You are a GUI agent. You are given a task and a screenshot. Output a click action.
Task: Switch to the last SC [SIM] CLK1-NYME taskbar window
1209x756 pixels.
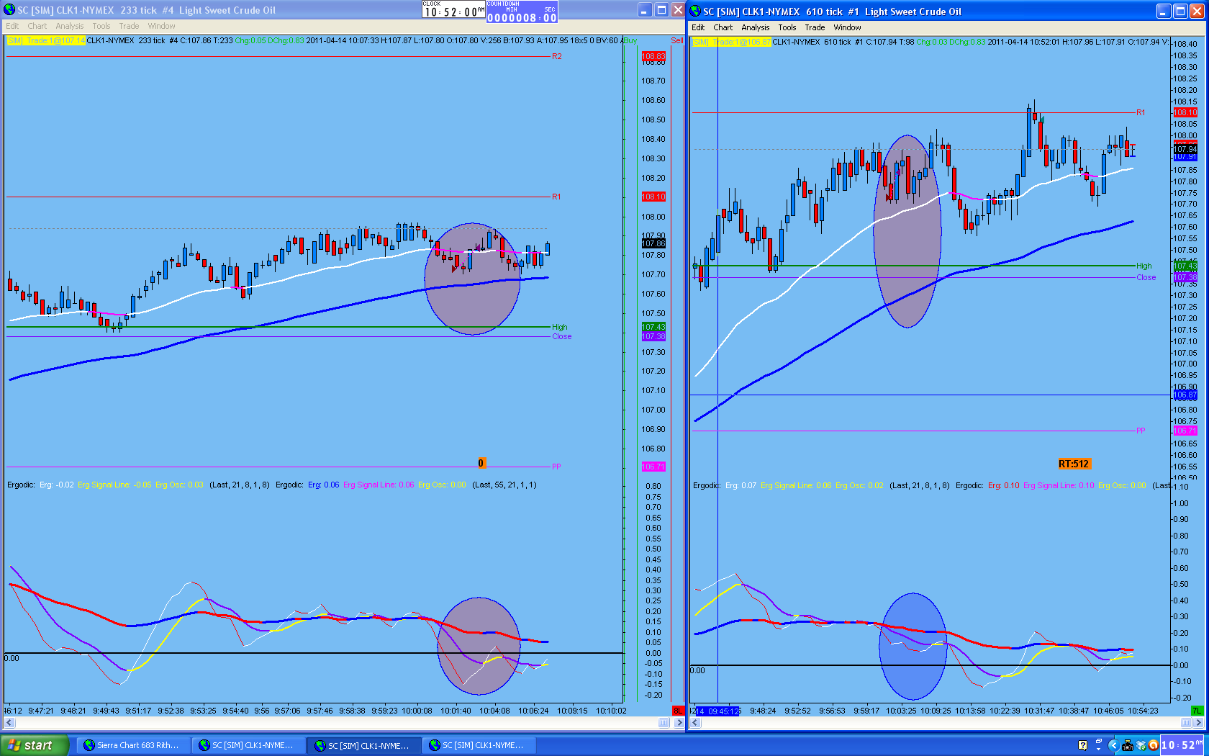click(x=478, y=745)
